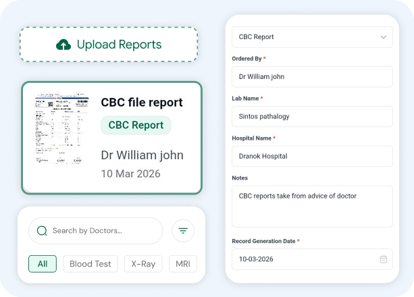
Task: Click the search magnifier icon
Action: [x=42, y=231]
